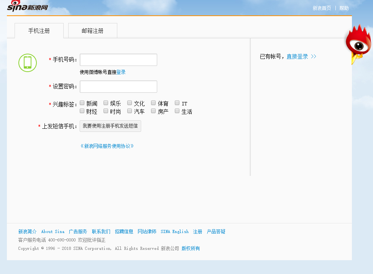Image resolution: width=373 pixels, height=274 pixels.
Task: Check the IT interest checkbox
Action: 177,103
